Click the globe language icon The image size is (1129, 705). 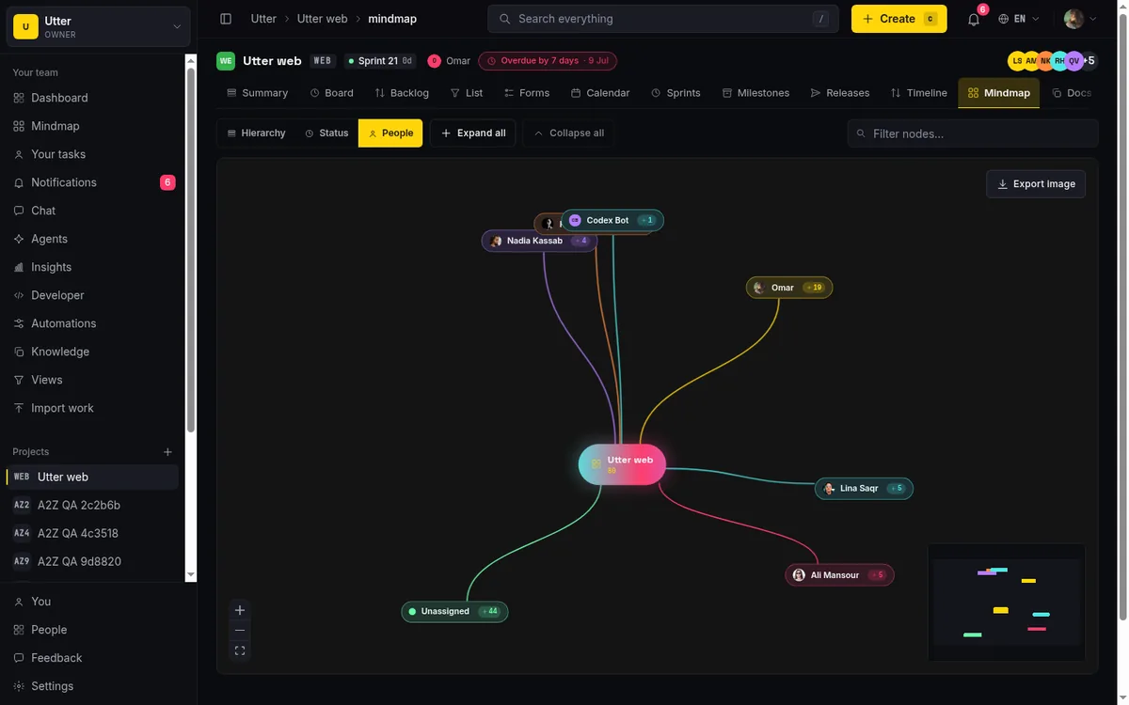pos(1004,19)
